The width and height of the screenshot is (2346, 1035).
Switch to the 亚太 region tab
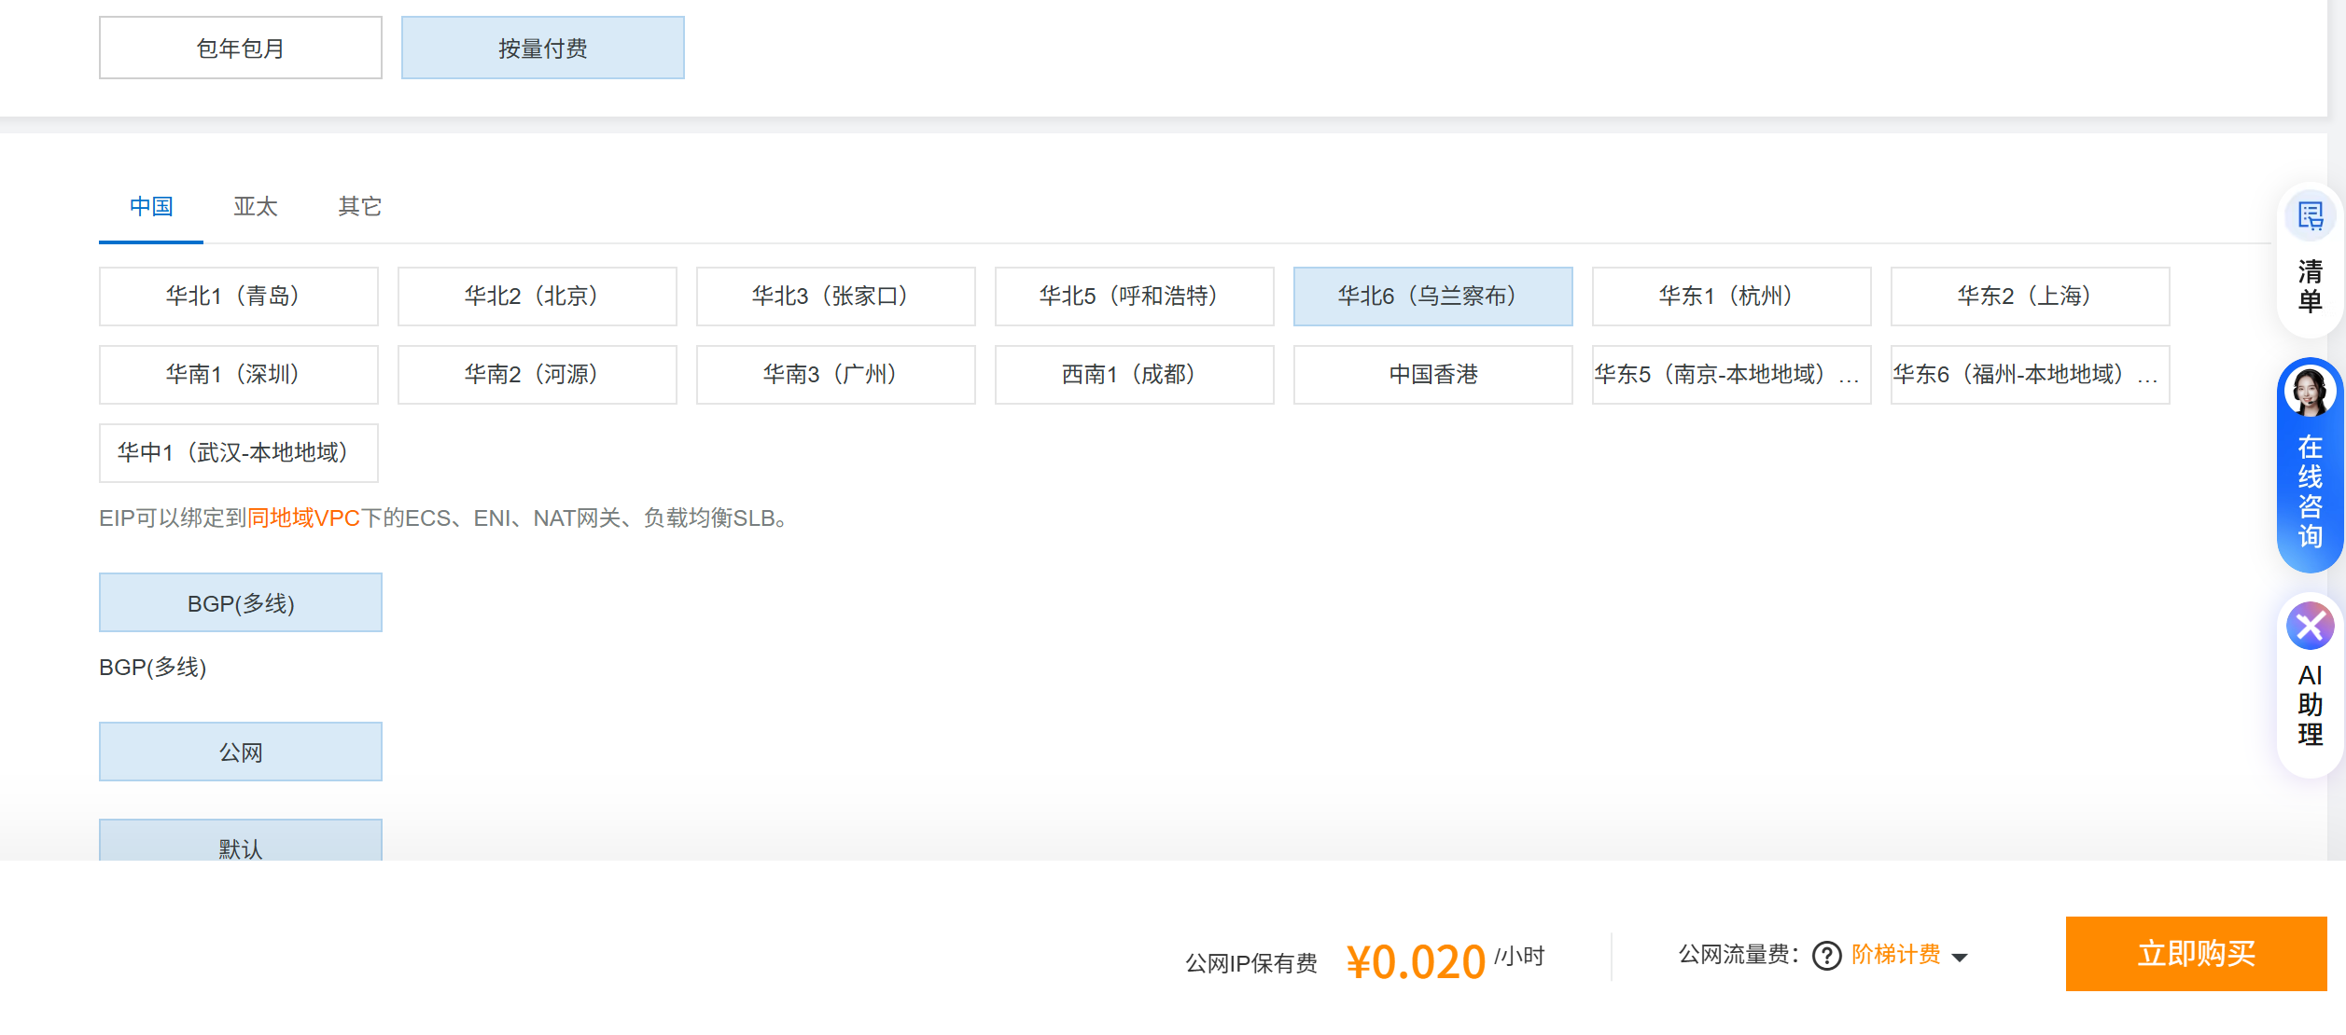(256, 207)
